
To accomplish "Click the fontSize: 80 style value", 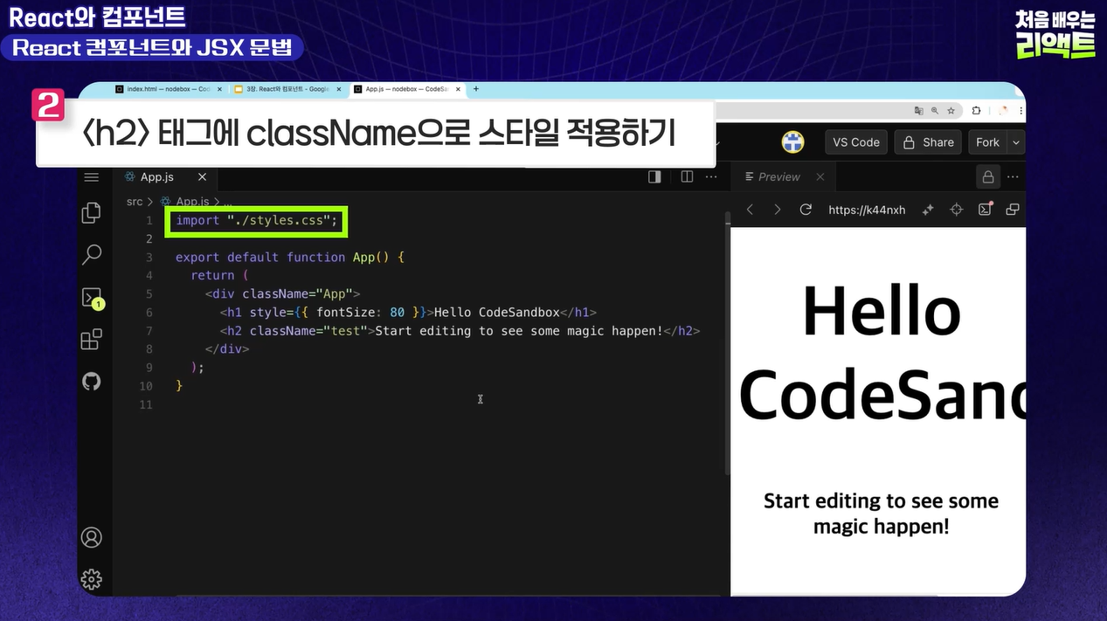I will tap(360, 312).
